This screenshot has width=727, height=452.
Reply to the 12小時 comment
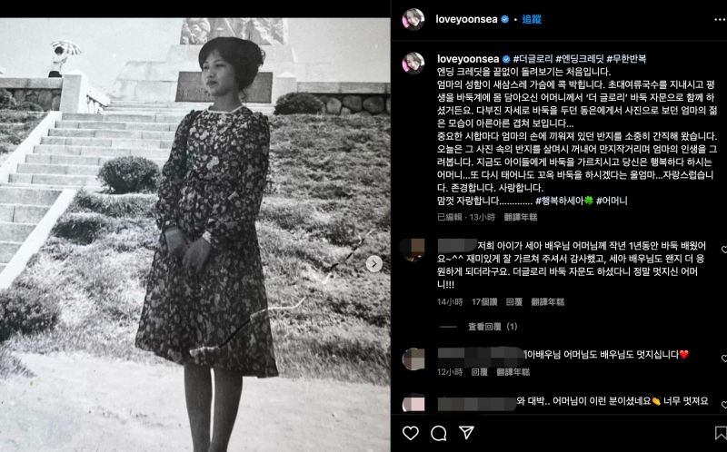pos(480,372)
